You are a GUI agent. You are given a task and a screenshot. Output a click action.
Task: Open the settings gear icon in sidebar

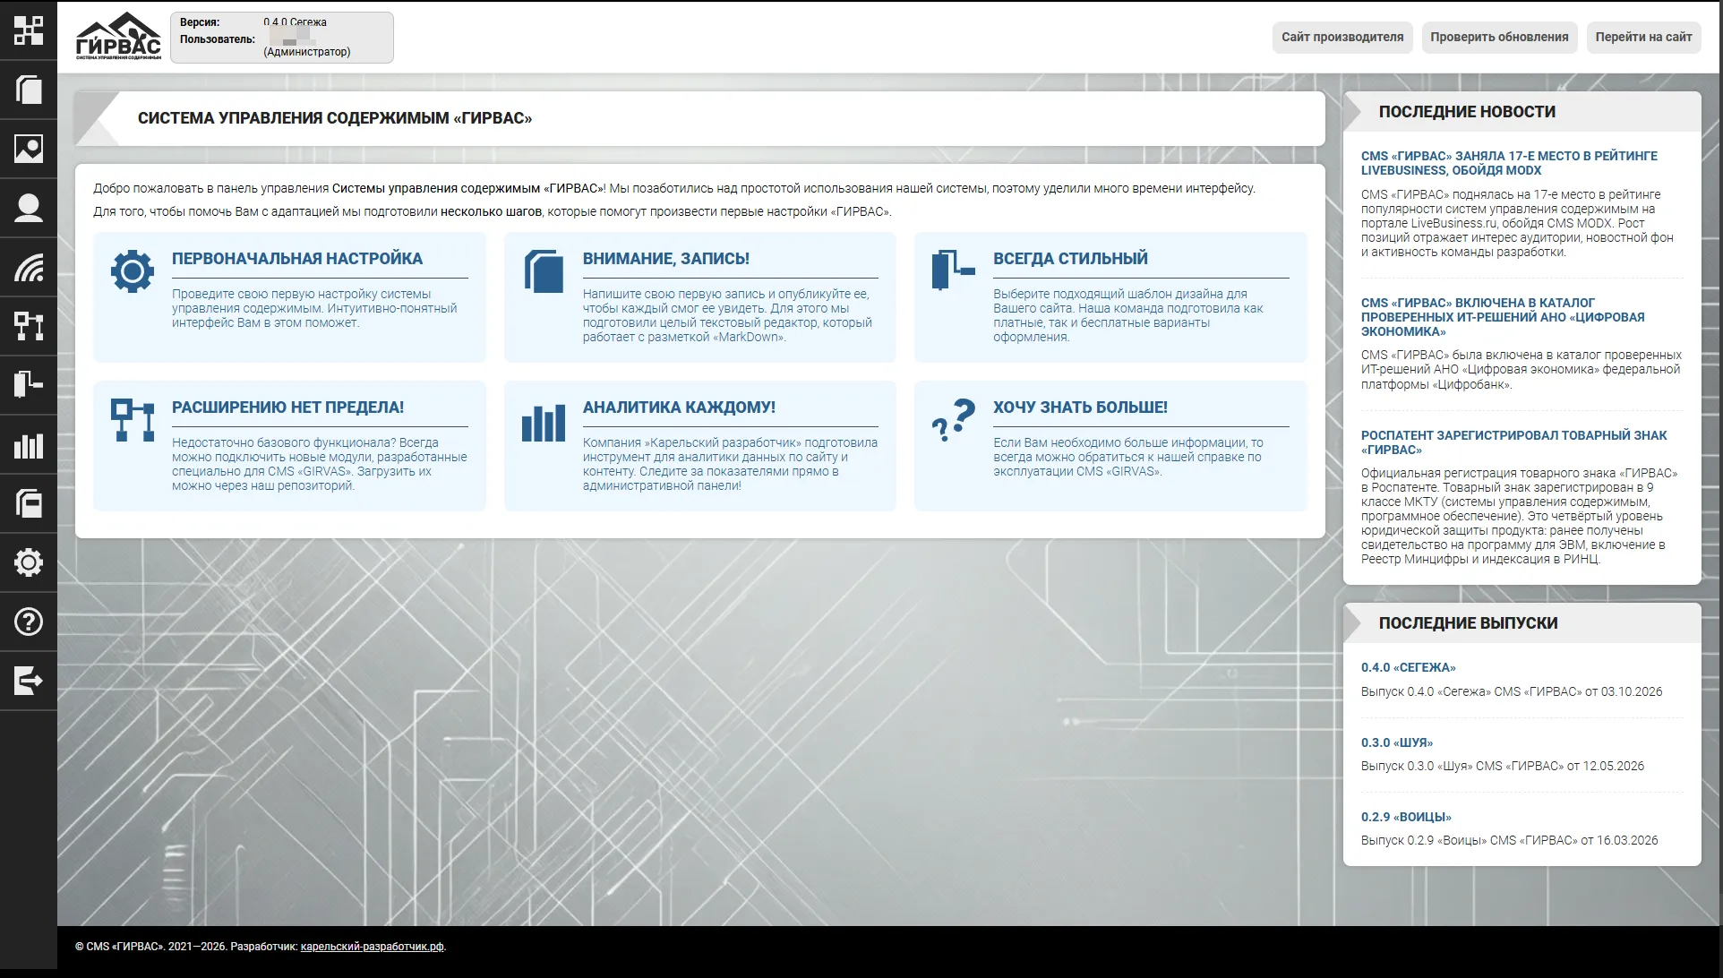[29, 562]
